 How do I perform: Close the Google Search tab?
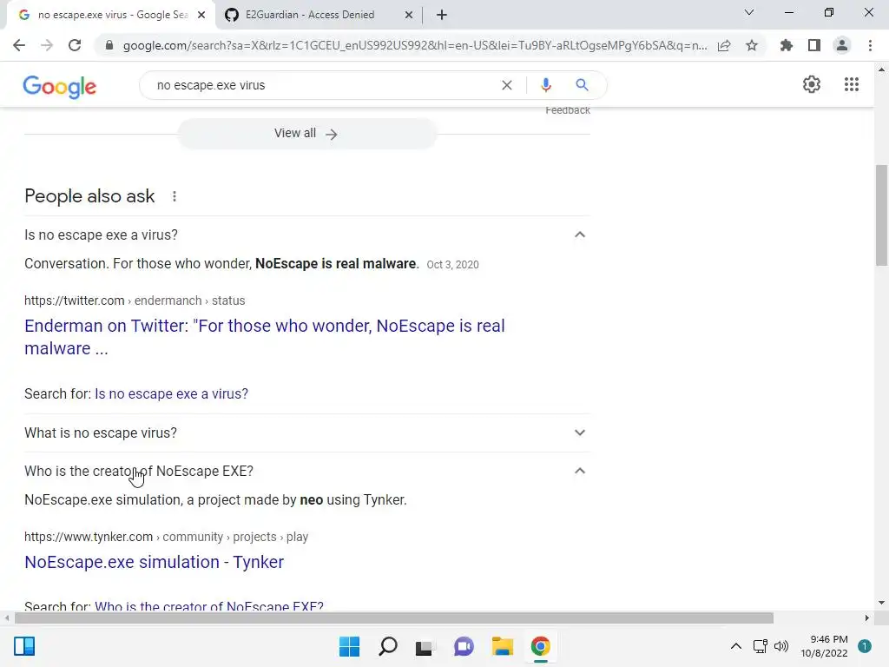pyautogui.click(x=201, y=16)
